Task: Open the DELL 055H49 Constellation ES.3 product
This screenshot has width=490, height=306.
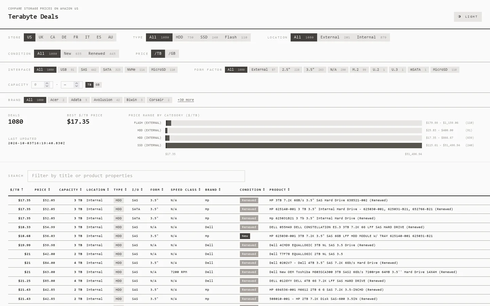Action: (347, 227)
